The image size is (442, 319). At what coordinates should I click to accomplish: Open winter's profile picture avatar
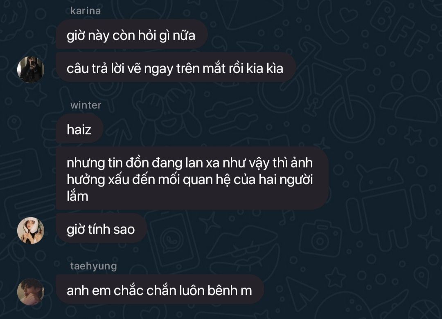(31, 230)
